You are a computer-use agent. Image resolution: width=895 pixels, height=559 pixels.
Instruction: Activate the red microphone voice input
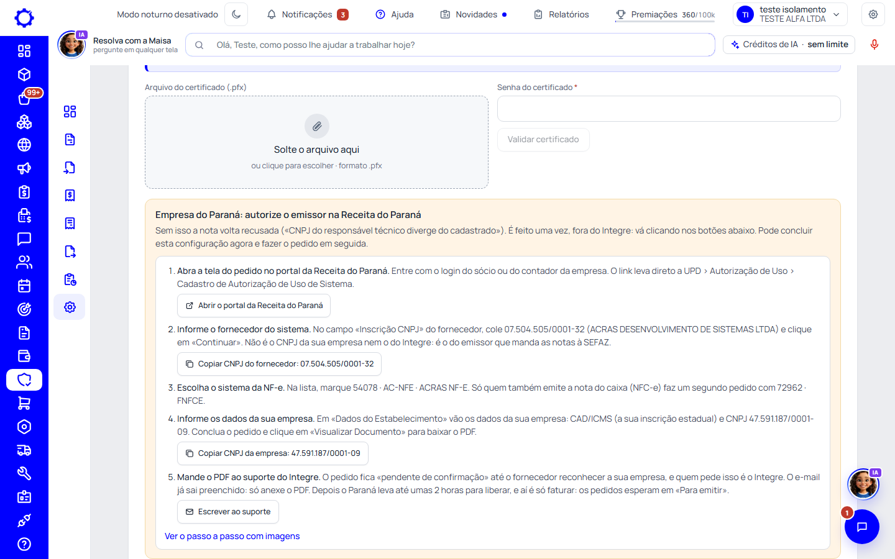(x=874, y=45)
